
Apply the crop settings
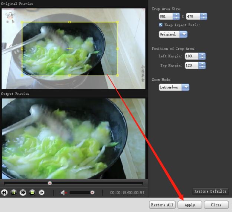[x=190, y=205]
